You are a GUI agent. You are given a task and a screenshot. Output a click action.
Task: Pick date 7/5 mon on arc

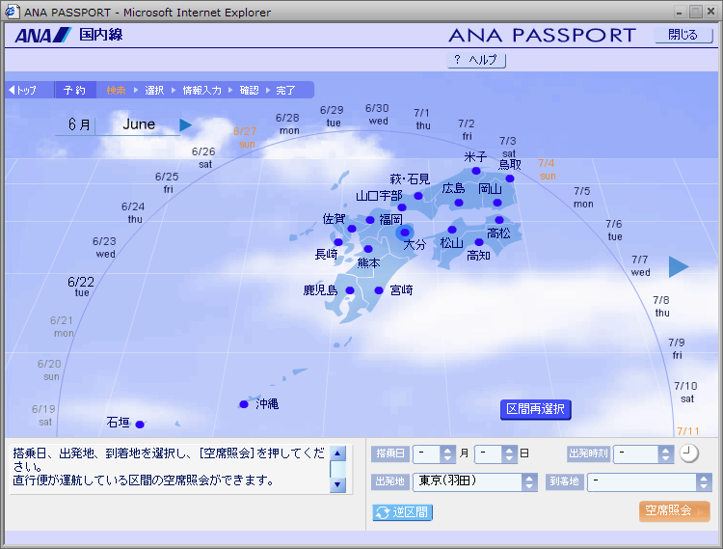click(x=582, y=197)
